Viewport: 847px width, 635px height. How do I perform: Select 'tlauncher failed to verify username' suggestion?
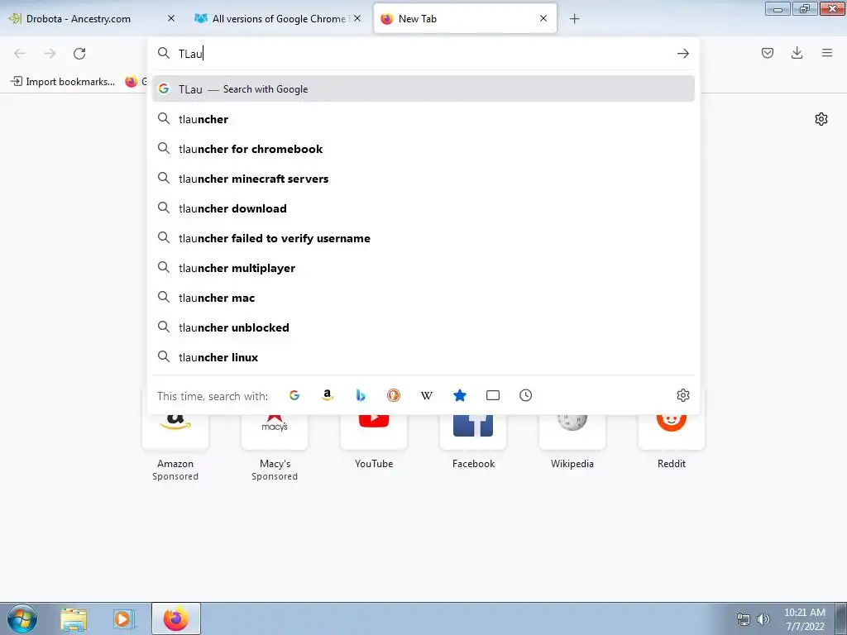pos(423,238)
